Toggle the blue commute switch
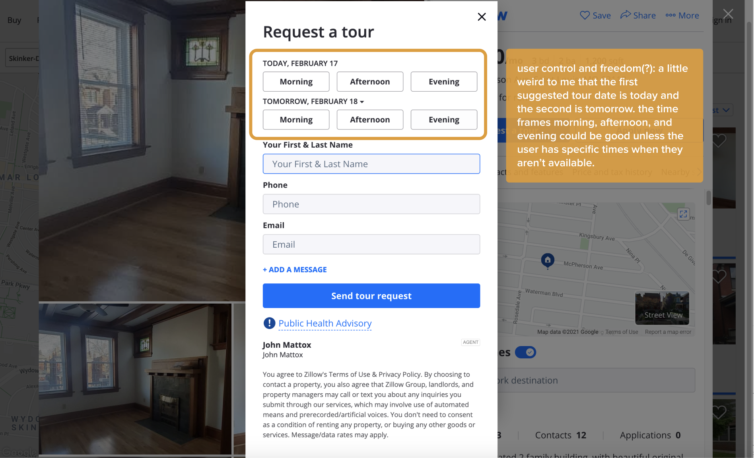The image size is (754, 458). [525, 352]
